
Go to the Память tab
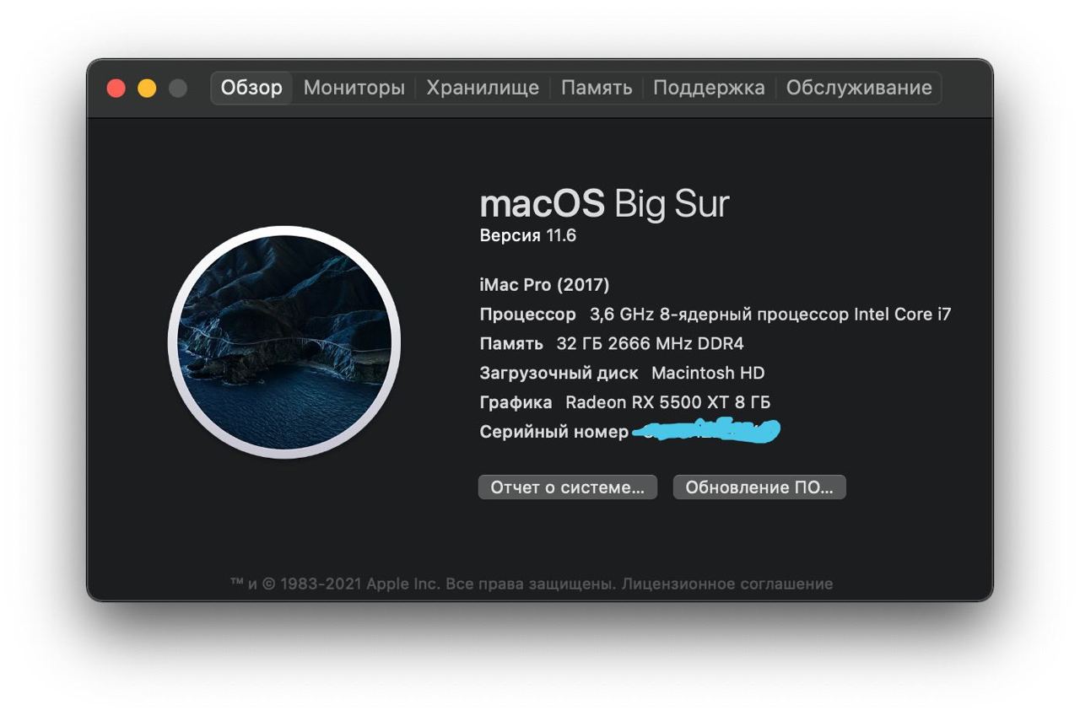coord(597,88)
